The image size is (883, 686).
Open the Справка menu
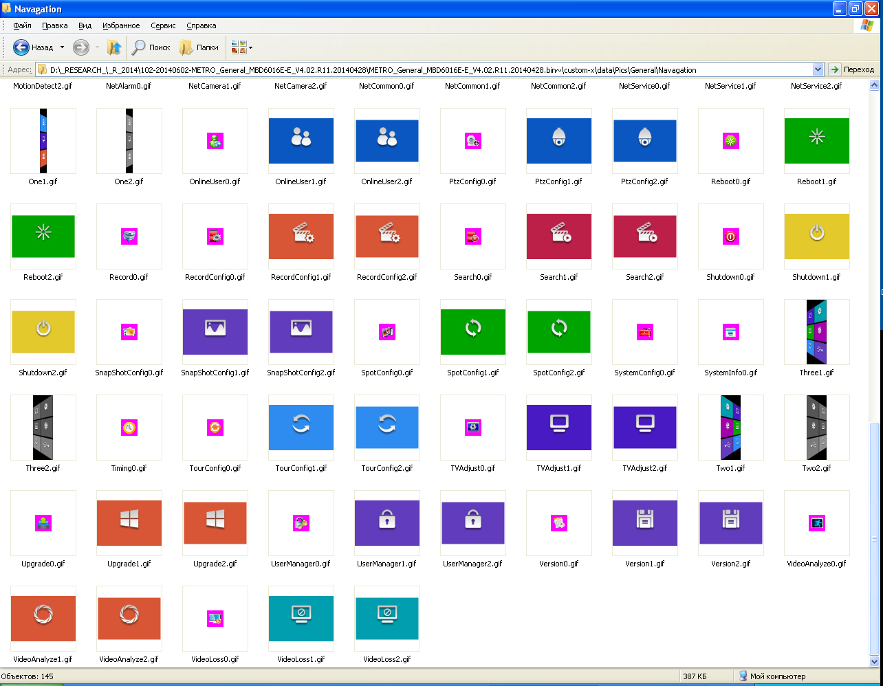201,25
